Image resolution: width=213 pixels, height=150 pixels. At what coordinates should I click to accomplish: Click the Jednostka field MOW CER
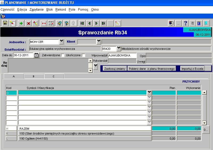(44, 42)
